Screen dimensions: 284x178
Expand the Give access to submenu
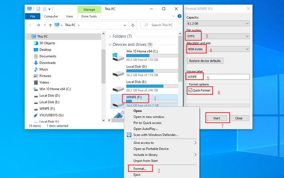tap(195, 143)
